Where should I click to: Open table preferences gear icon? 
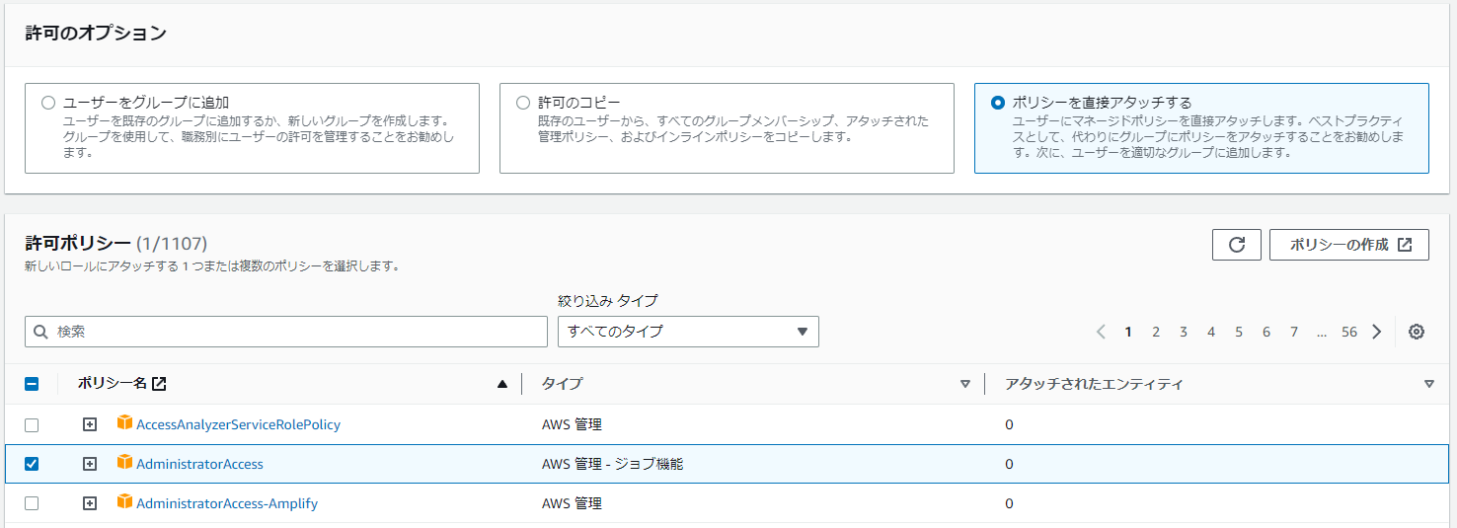tap(1417, 332)
